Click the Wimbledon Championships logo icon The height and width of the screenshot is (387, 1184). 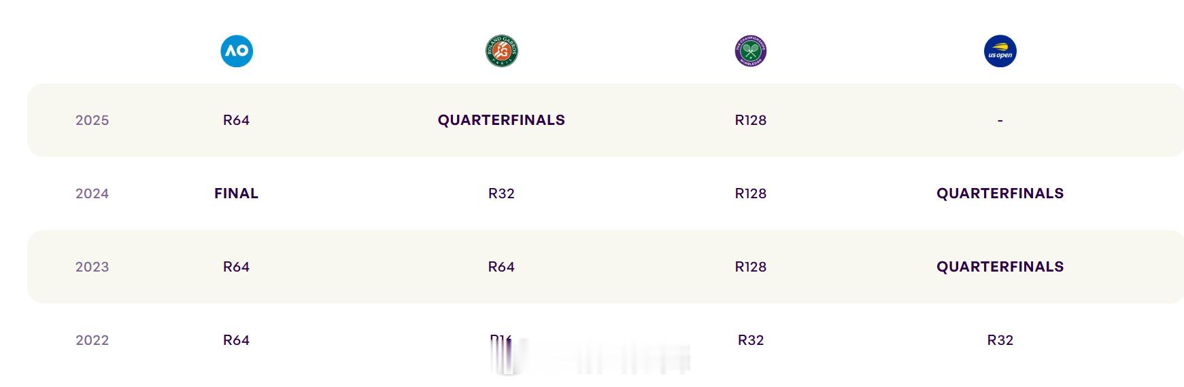(751, 51)
